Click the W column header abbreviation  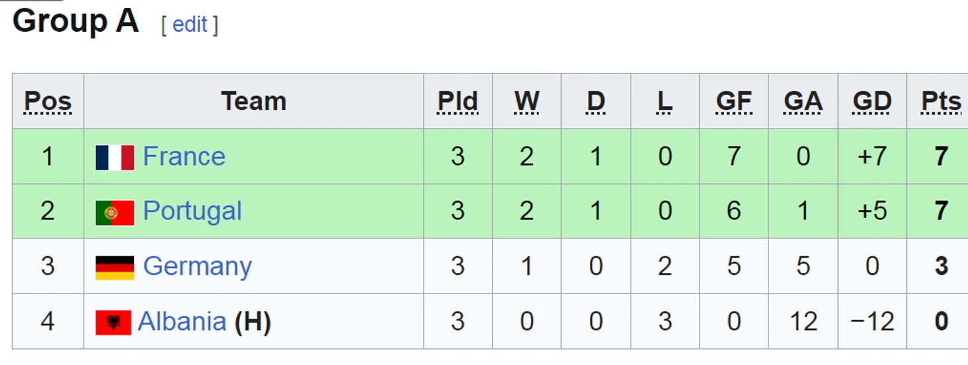526,101
